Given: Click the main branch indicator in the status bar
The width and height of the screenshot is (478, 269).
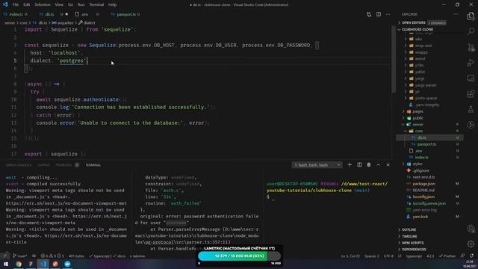Looking at the screenshot, I should 20,256.
